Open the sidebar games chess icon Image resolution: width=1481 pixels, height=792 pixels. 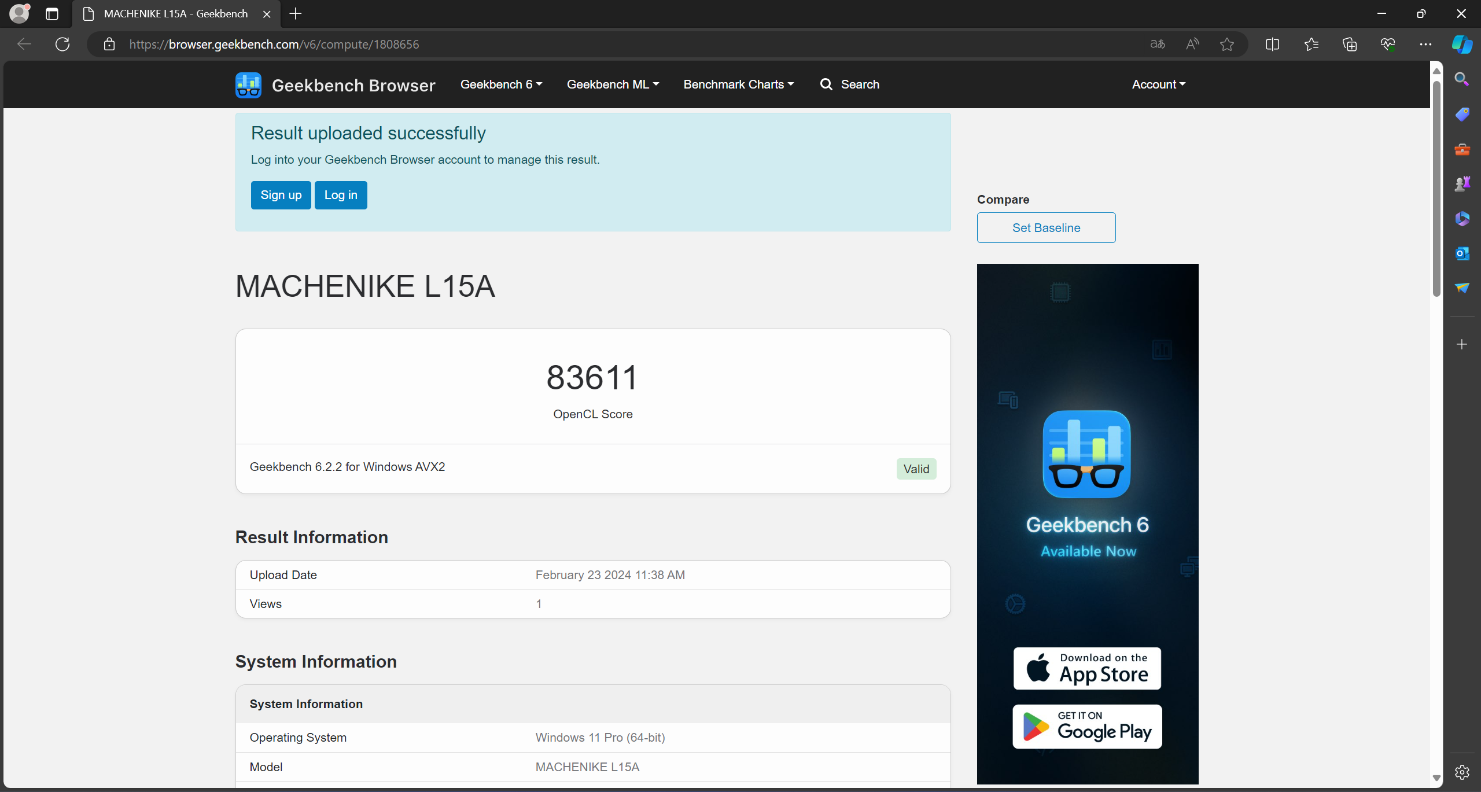(x=1462, y=184)
